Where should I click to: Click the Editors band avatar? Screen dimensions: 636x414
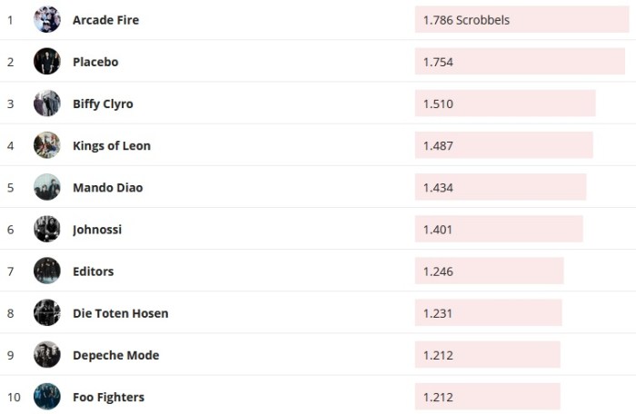[47, 271]
